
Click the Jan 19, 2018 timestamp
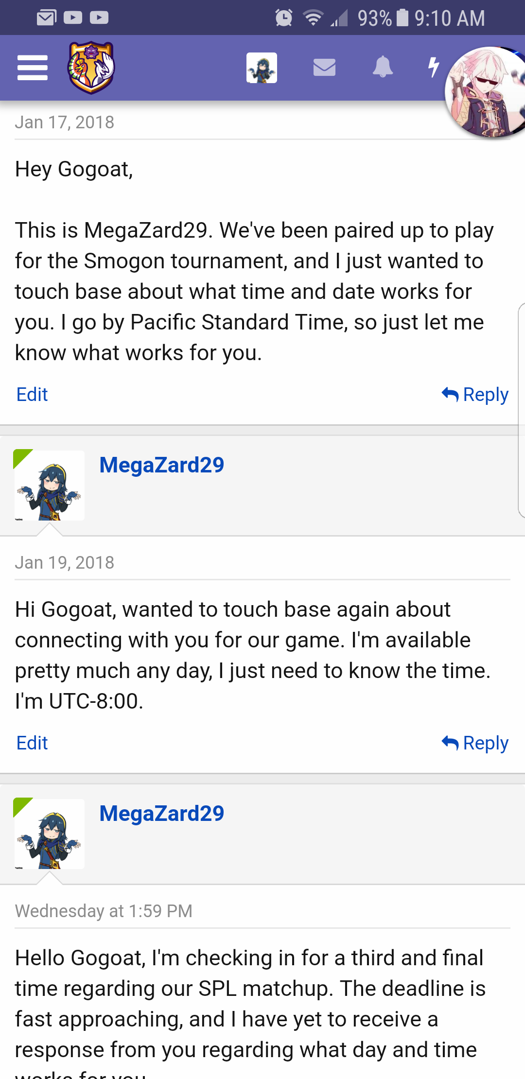[x=65, y=563]
